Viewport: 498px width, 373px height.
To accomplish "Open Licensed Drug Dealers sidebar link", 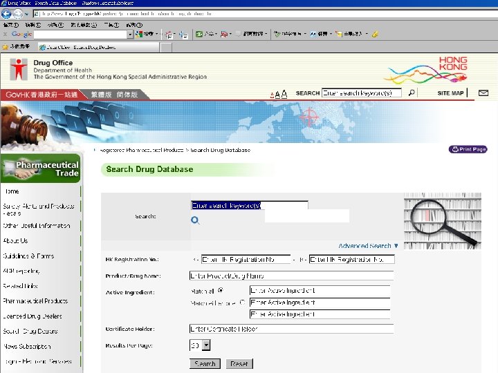I will (33, 316).
